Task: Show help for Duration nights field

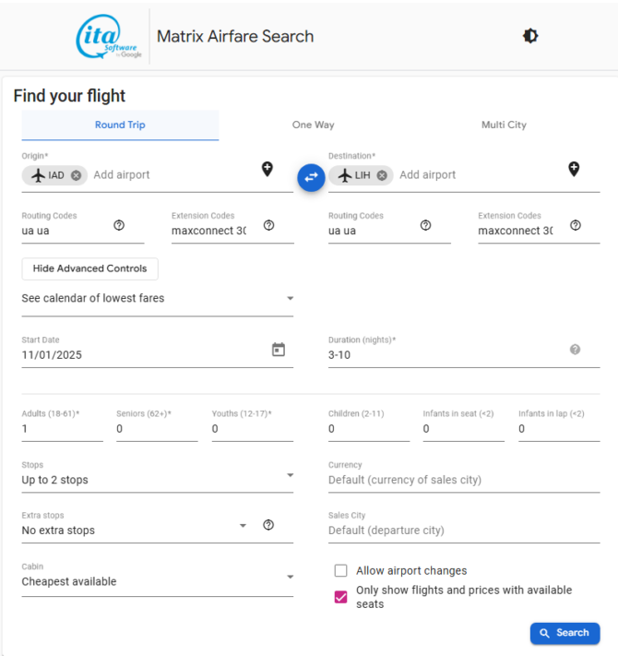Action: [575, 350]
